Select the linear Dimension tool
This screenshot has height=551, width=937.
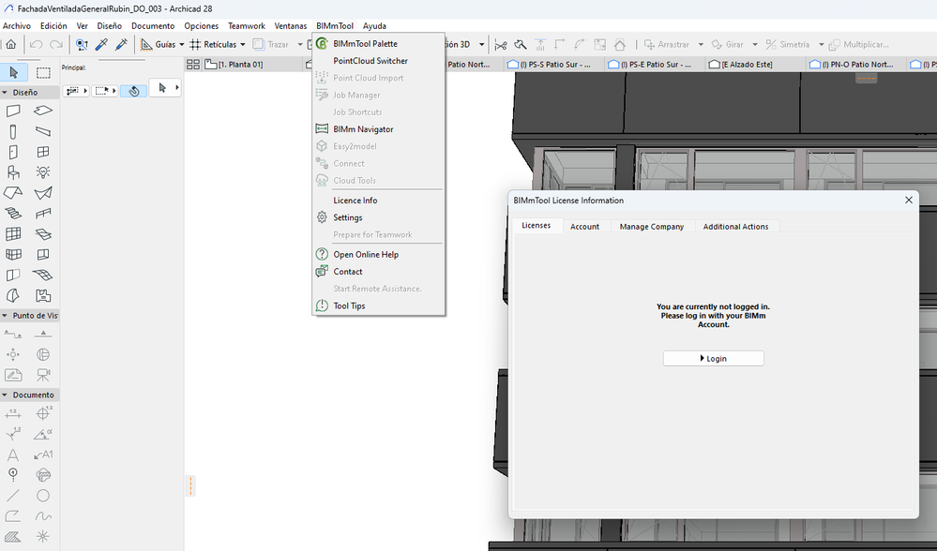tap(13, 413)
